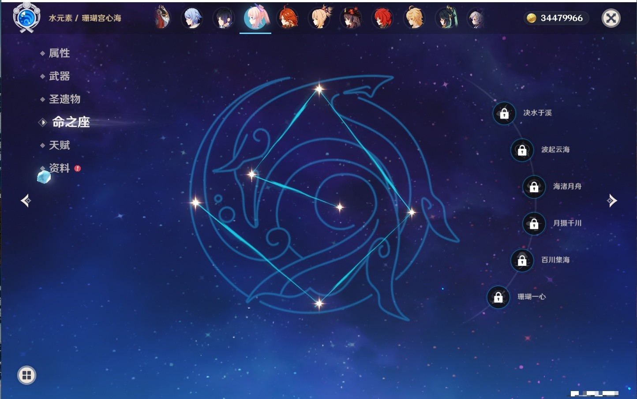Viewport: 637px width, 399px height.
Task: Click the topmost star of the constellation
Action: click(x=319, y=89)
